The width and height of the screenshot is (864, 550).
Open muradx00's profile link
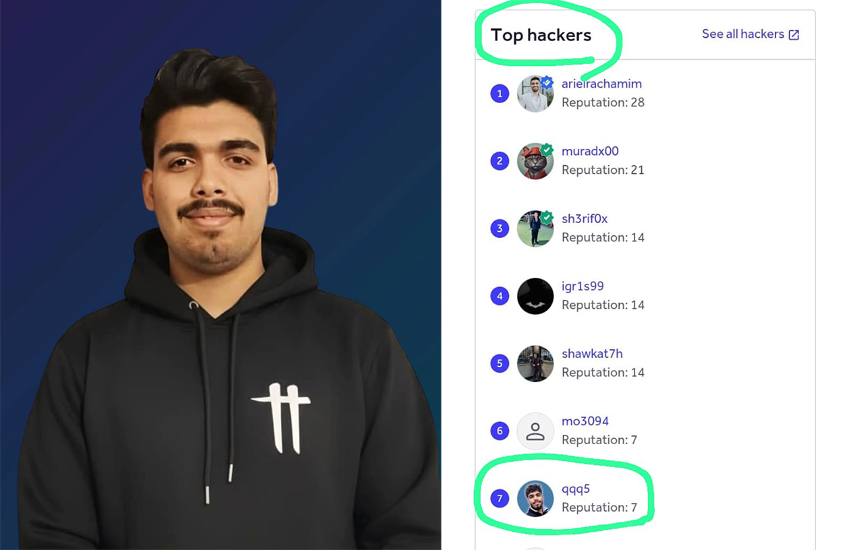[590, 151]
